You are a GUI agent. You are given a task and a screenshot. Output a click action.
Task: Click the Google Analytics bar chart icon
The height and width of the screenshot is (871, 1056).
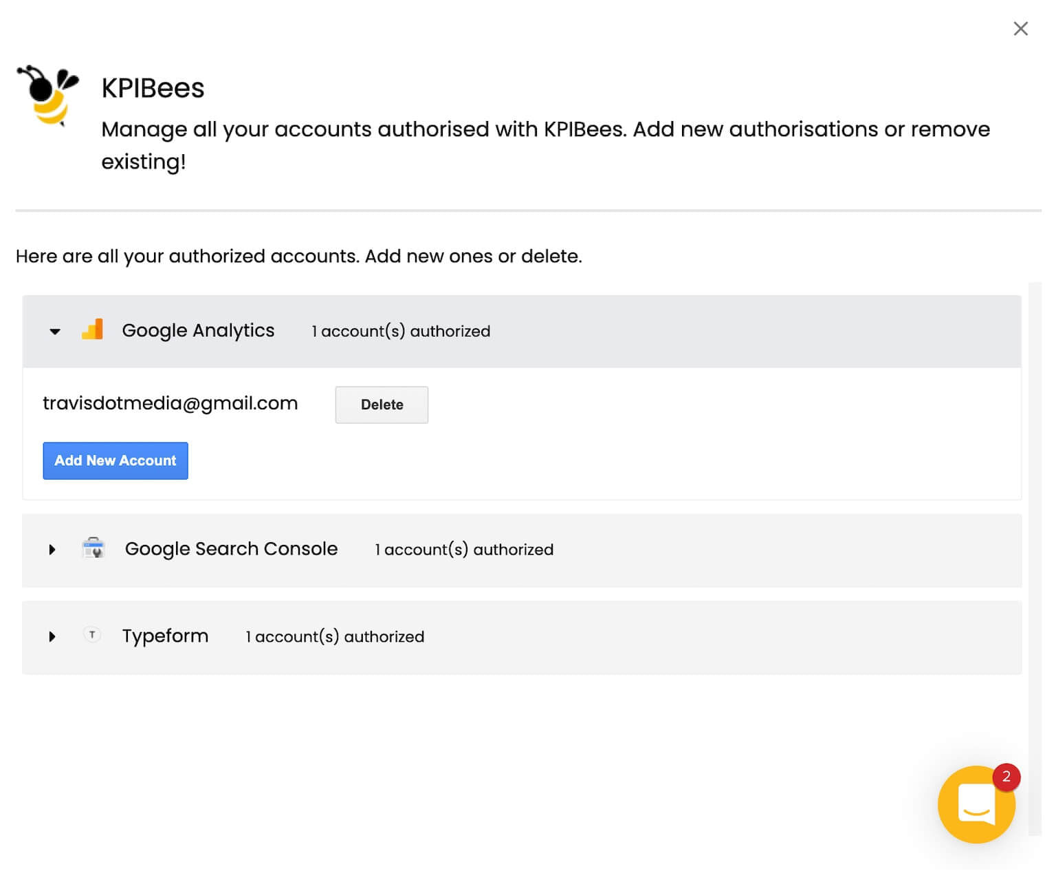pos(92,330)
